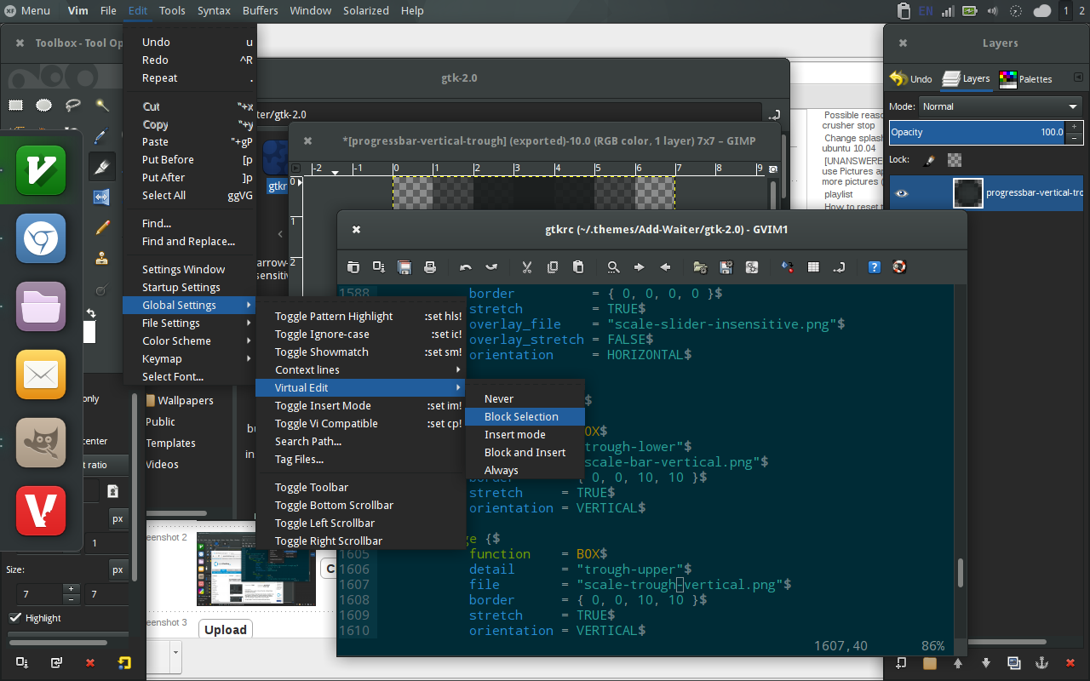Open the Buffers menu in menu bar
The height and width of the screenshot is (681, 1090).
[260, 10]
